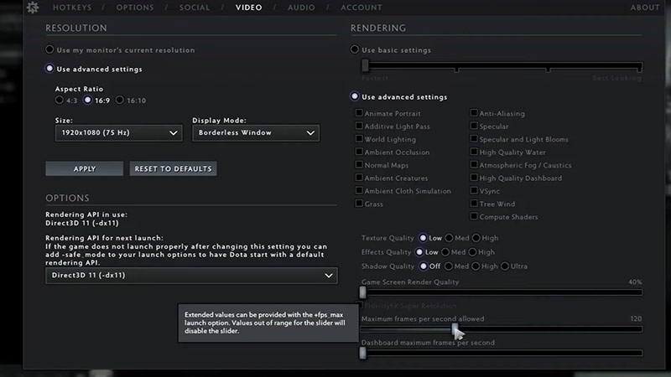Viewport: 671px width, 377px height.
Task: Turn on Anti-Aliasing
Action: 474,113
